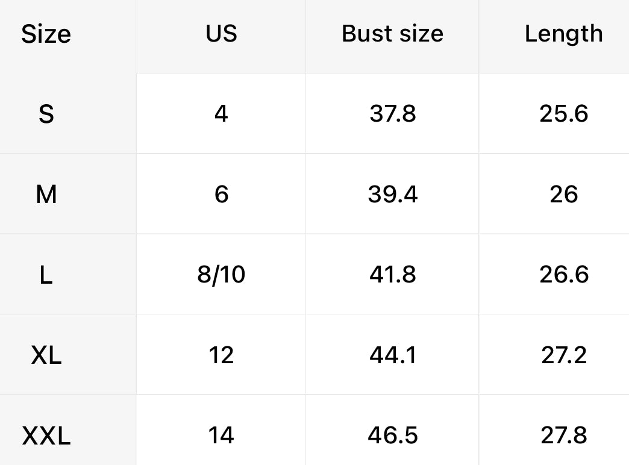
Task: Click the US size 8/10 cell
Action: [221, 275]
